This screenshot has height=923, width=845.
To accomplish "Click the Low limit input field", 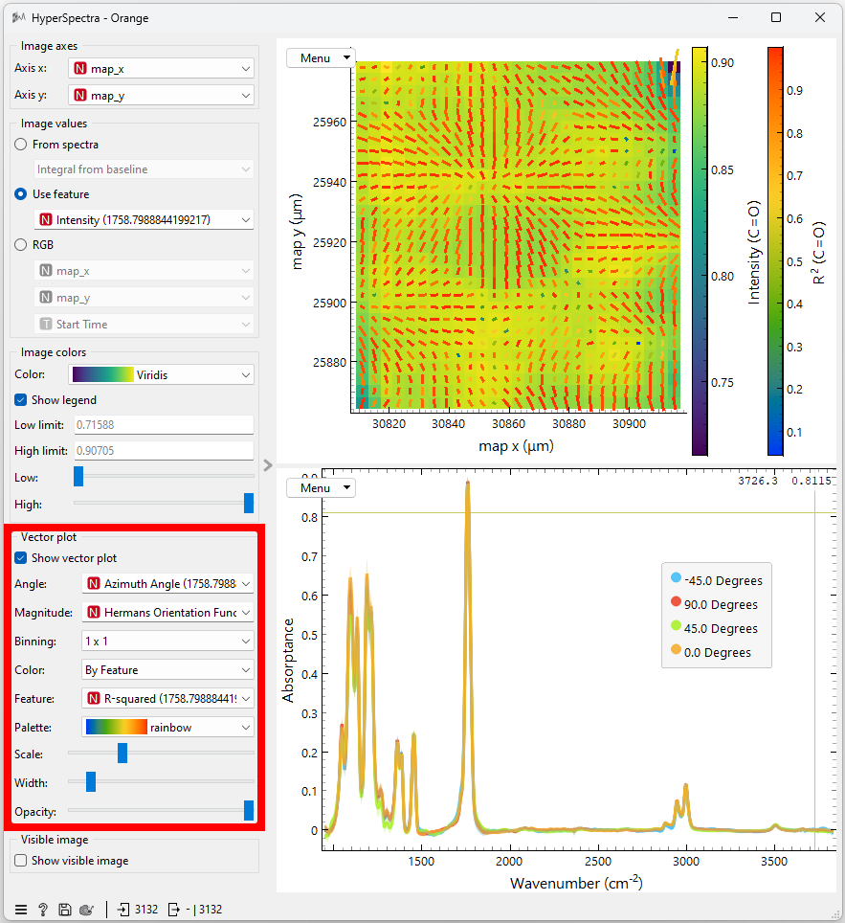I will pyautogui.click(x=164, y=424).
